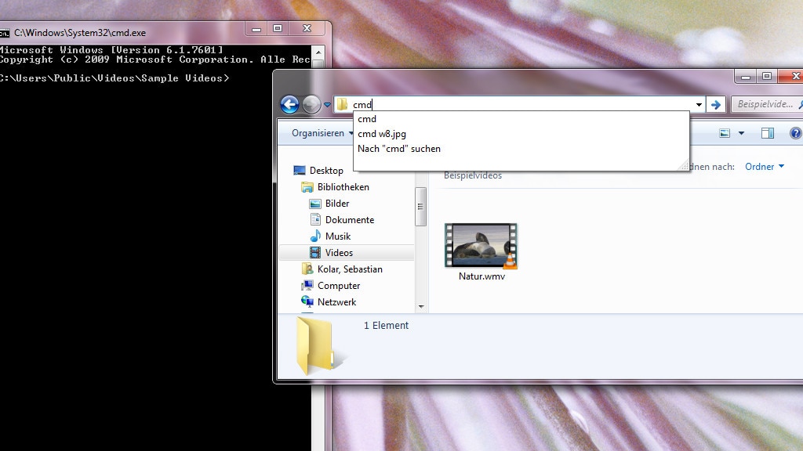Open the Explorer help icon
The image size is (803, 451).
[x=795, y=133]
